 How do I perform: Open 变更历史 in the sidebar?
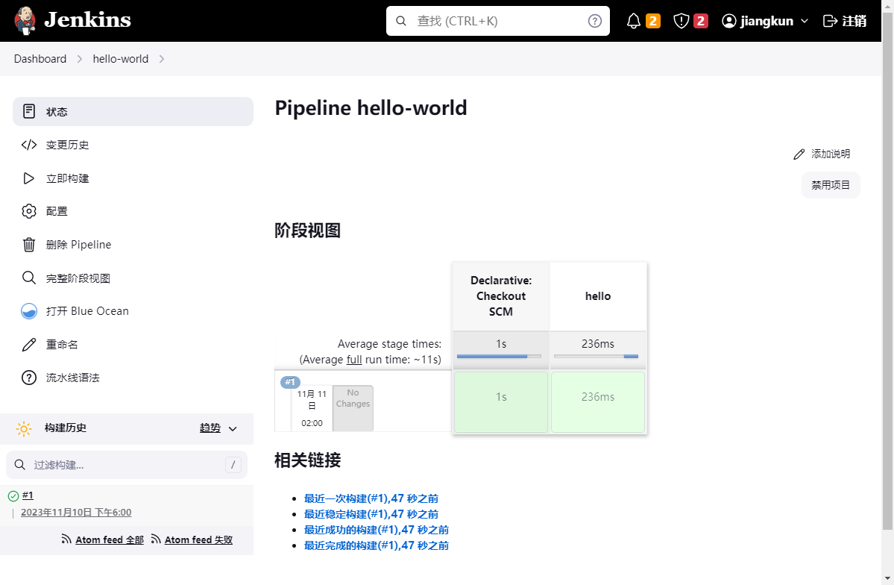(133, 145)
